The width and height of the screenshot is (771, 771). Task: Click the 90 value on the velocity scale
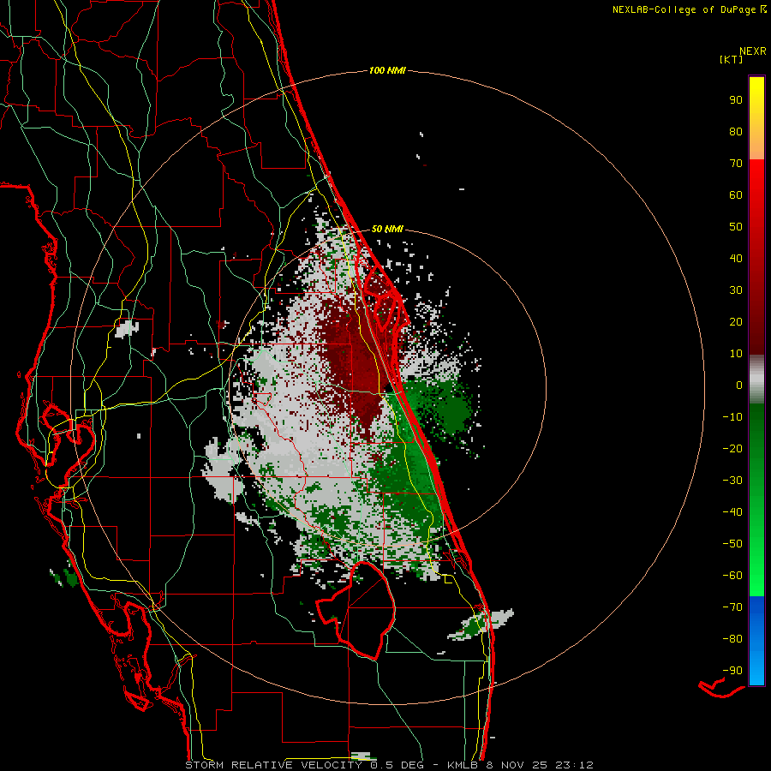(x=736, y=100)
